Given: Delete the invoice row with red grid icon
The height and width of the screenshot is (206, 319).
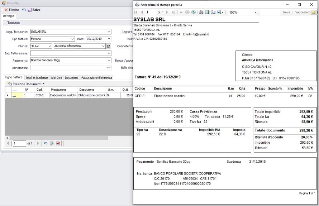Looking at the screenshot, I should (58, 143).
